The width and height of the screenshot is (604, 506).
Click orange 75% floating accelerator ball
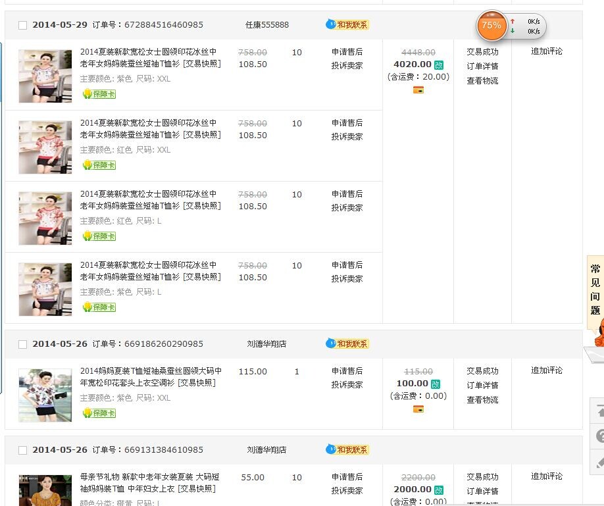point(491,26)
